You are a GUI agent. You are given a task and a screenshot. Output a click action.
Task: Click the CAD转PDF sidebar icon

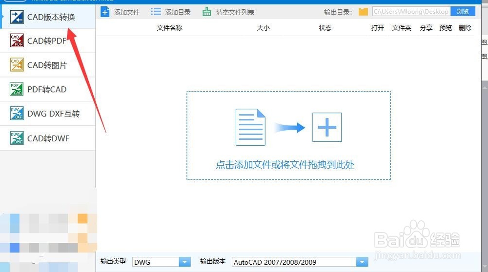click(x=17, y=41)
